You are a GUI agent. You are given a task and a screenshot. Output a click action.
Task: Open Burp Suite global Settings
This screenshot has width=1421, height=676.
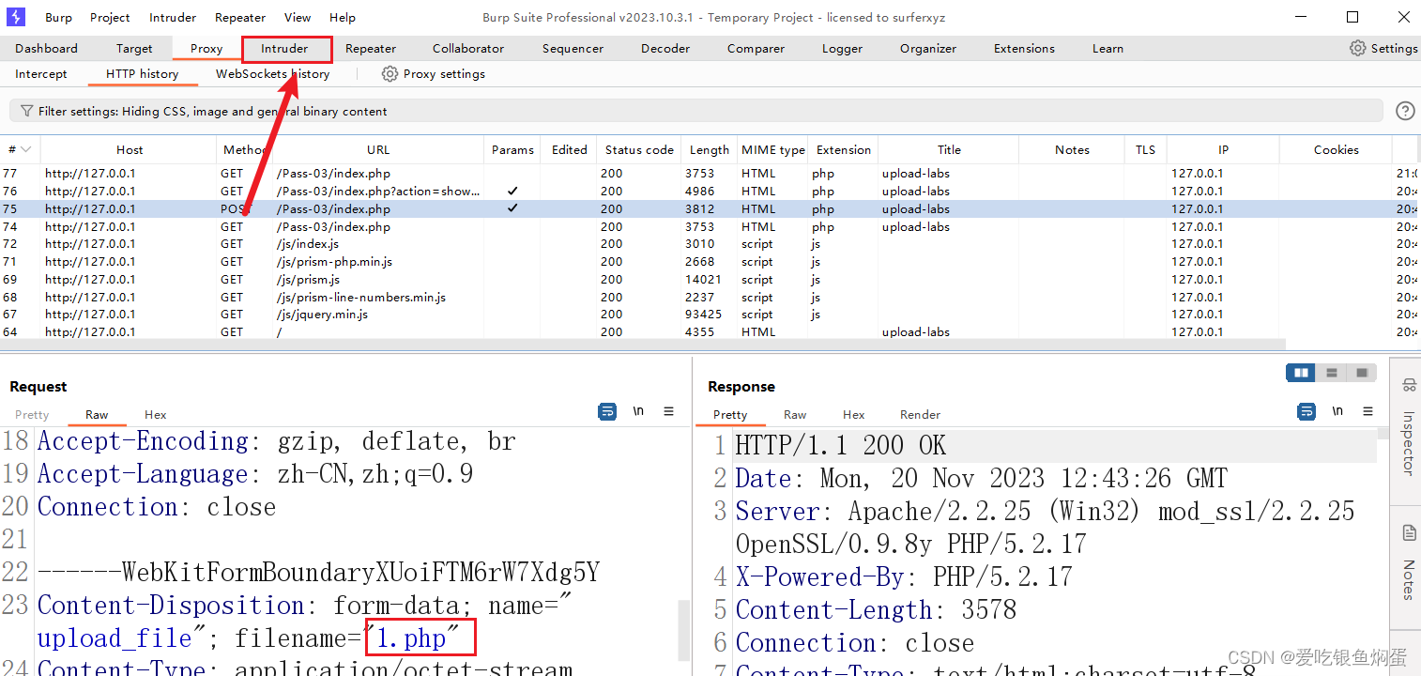click(x=1383, y=48)
